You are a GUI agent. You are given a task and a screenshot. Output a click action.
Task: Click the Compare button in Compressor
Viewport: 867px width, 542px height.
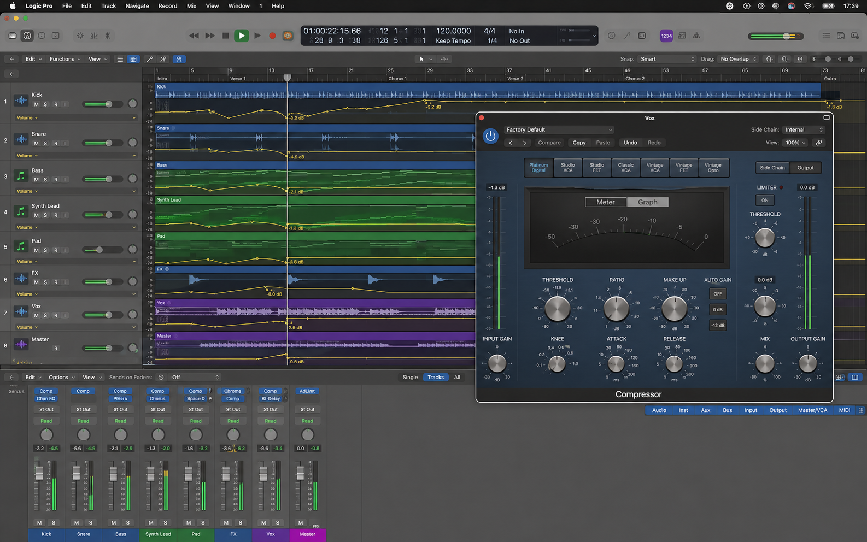coord(549,143)
